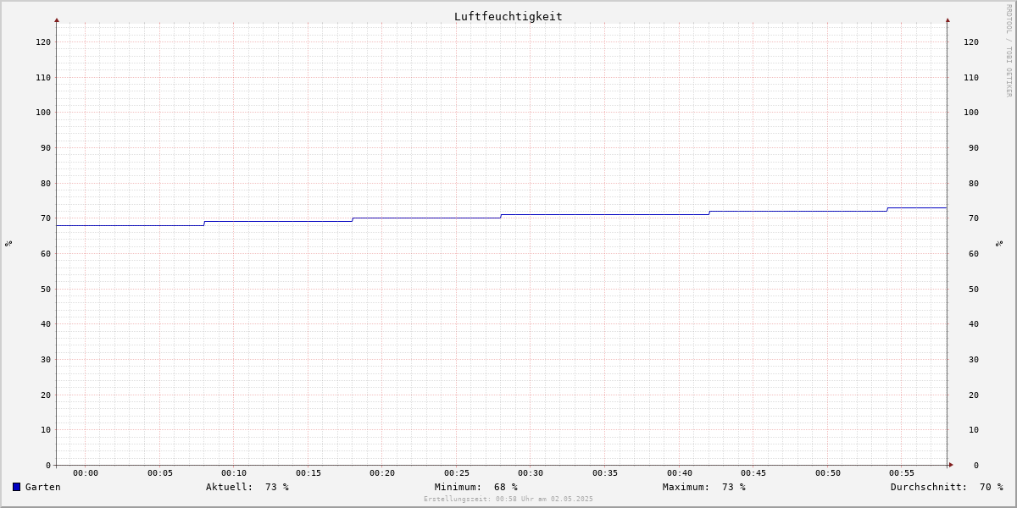Image resolution: width=1017 pixels, height=508 pixels.
Task: Click the humidity line at its 68 % segment
Action: (x=131, y=225)
